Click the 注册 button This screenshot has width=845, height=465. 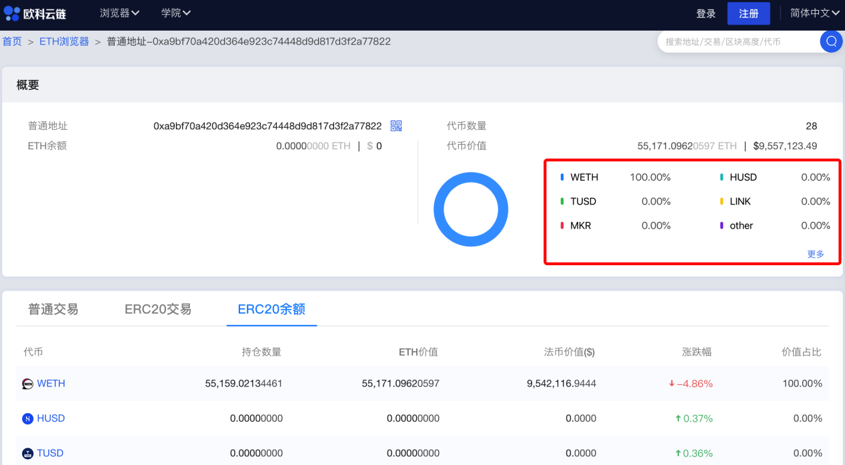(748, 13)
